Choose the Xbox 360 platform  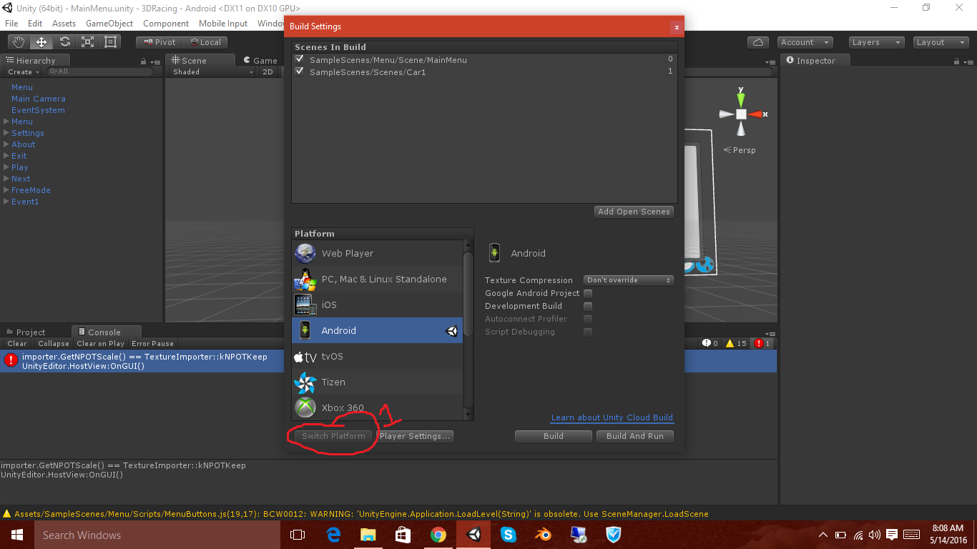coord(378,407)
